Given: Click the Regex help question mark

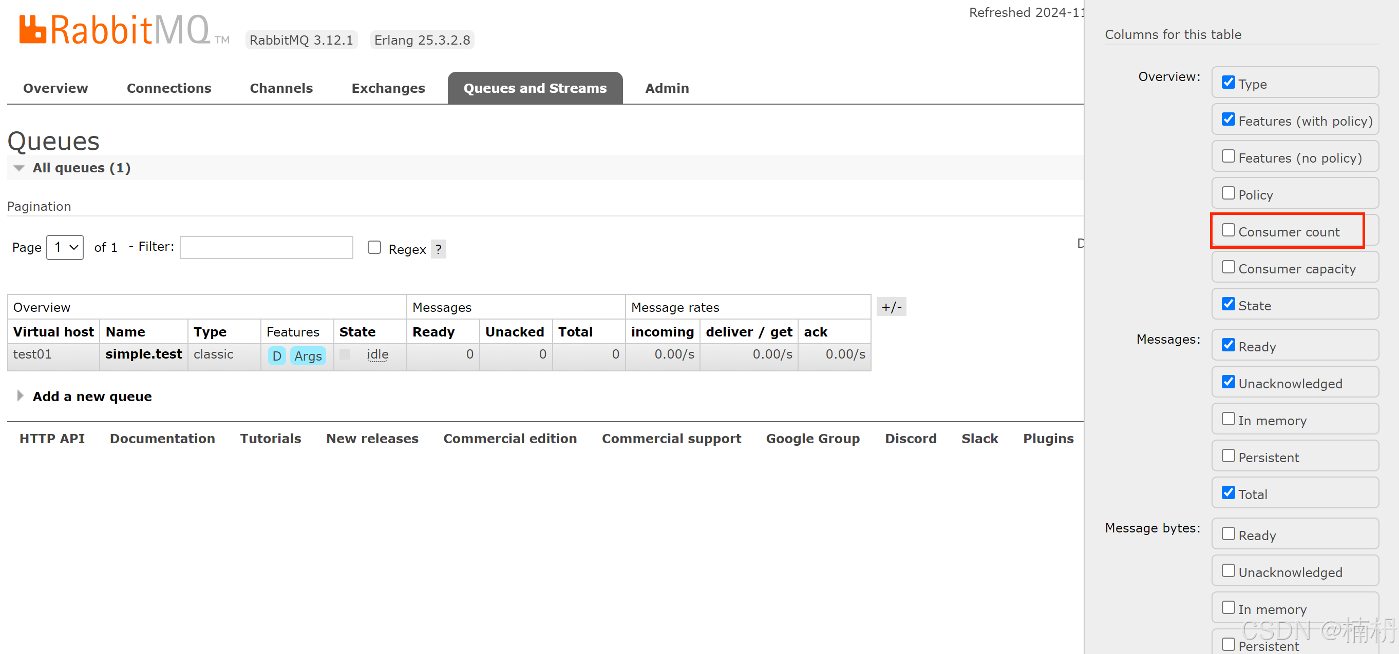Looking at the screenshot, I should coord(438,249).
